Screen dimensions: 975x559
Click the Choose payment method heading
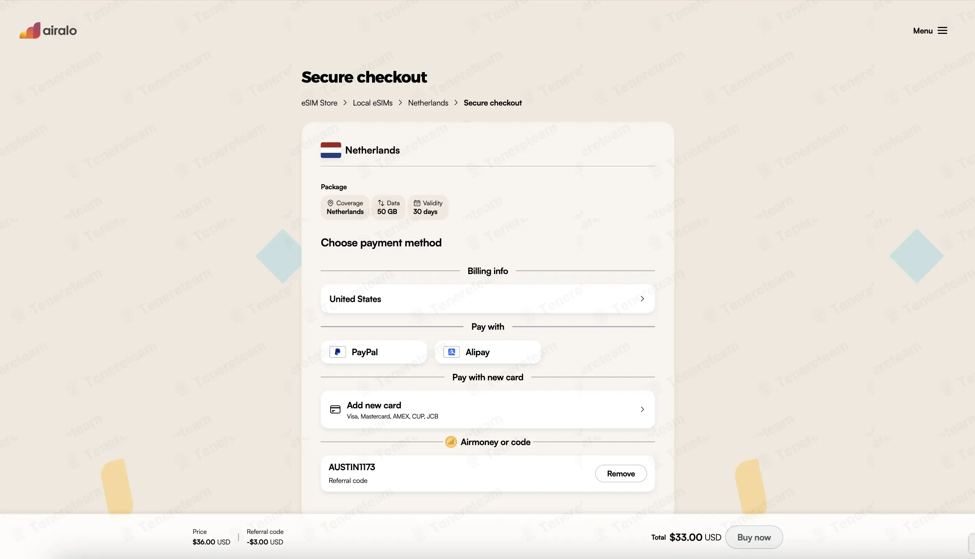coord(381,243)
